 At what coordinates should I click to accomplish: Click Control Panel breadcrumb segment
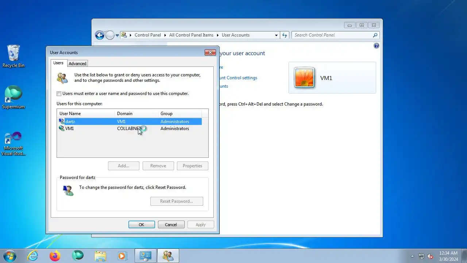pos(148,35)
